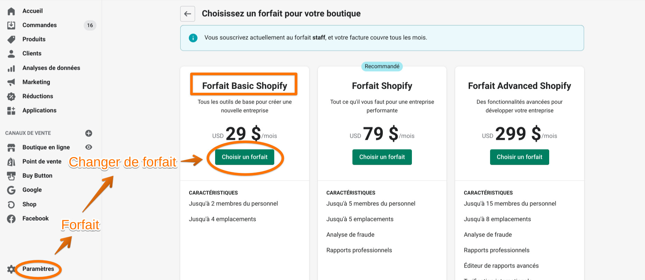Click the Réductions discount badge icon
Image resolution: width=645 pixels, height=280 pixels.
(11, 96)
